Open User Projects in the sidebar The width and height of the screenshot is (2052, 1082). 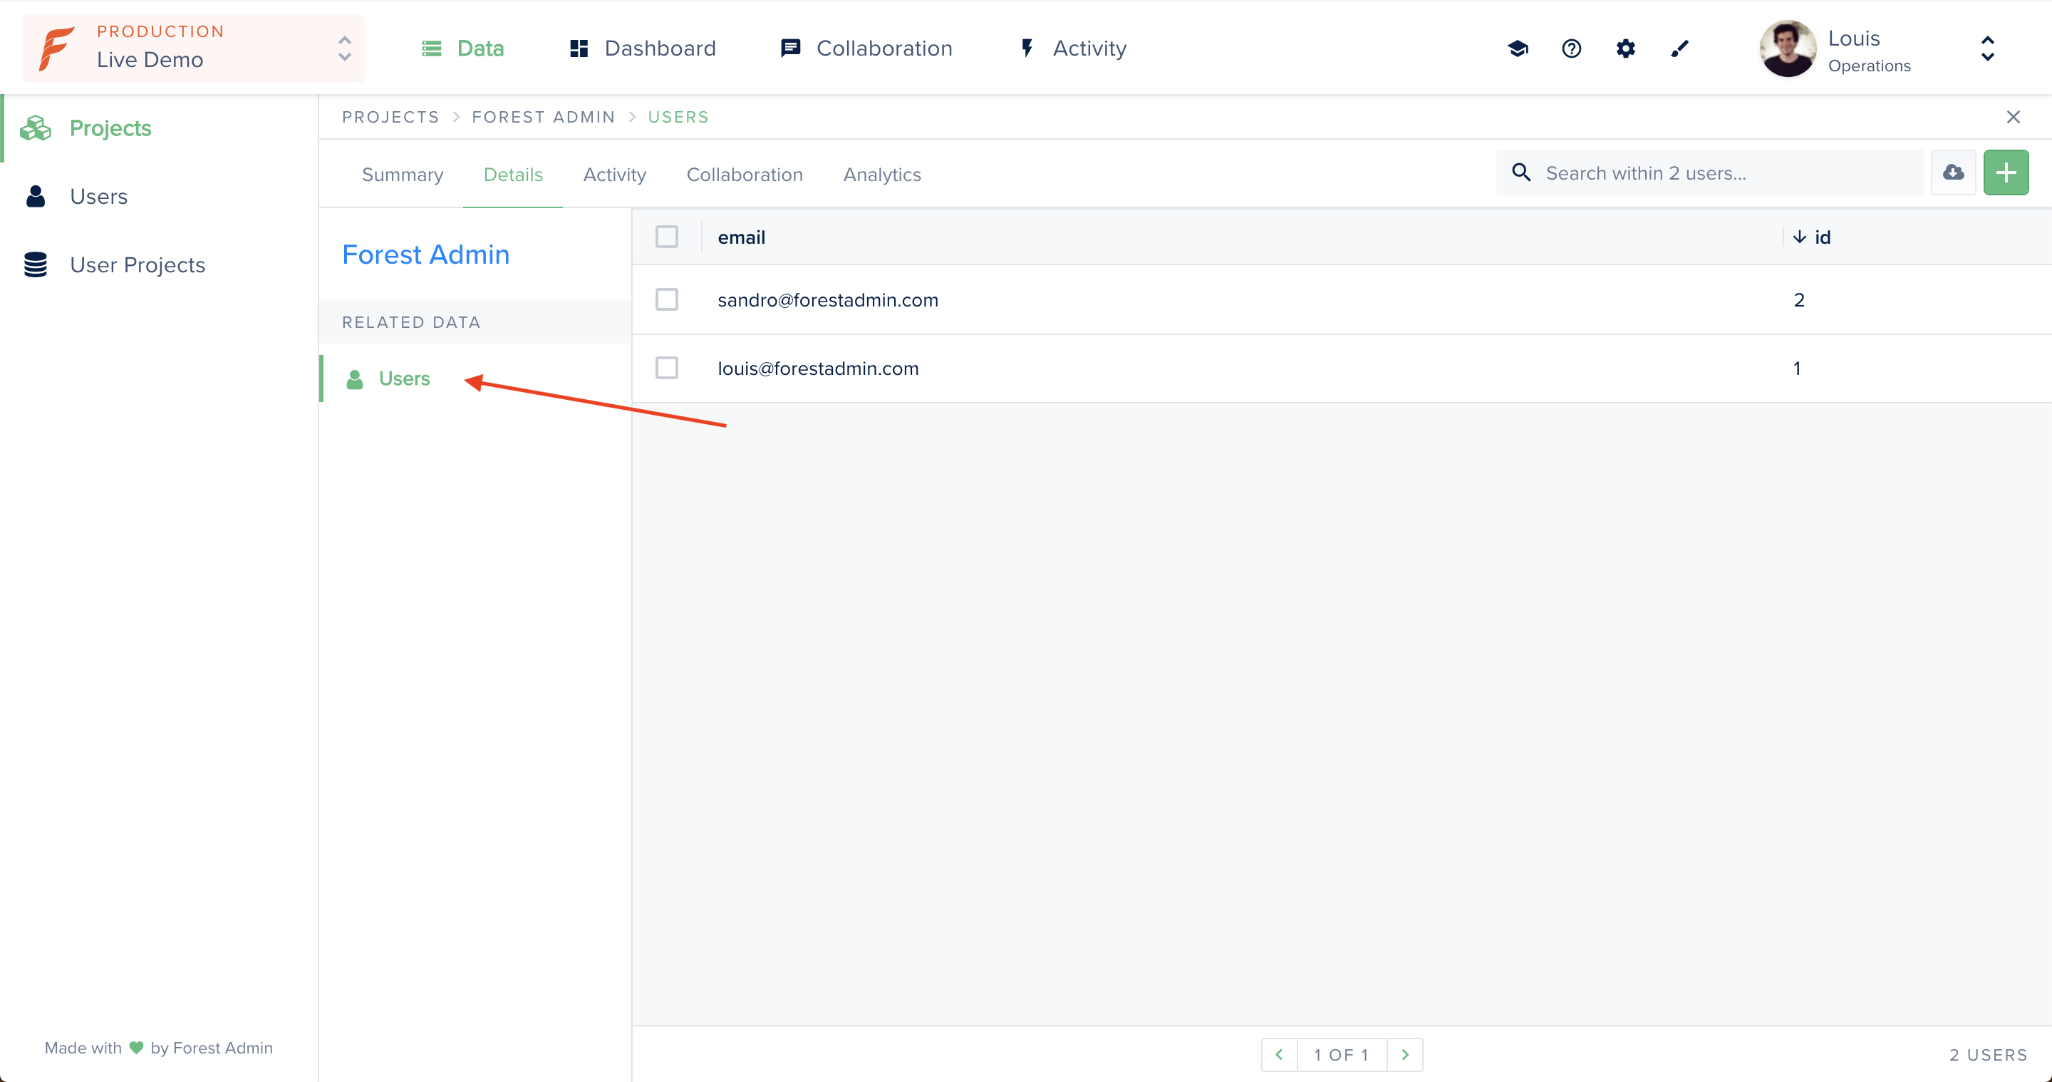click(137, 264)
